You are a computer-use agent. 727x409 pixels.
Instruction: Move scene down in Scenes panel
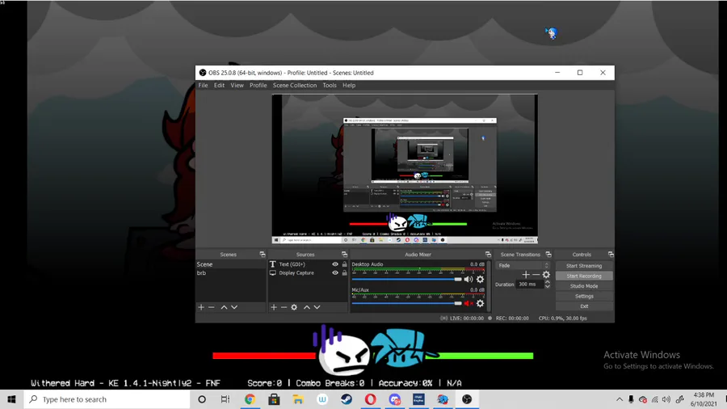234,307
